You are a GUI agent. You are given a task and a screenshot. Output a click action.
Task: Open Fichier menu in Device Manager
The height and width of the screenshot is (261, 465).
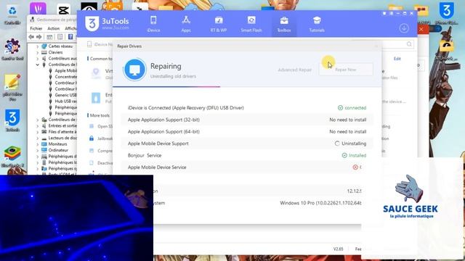coord(36,28)
